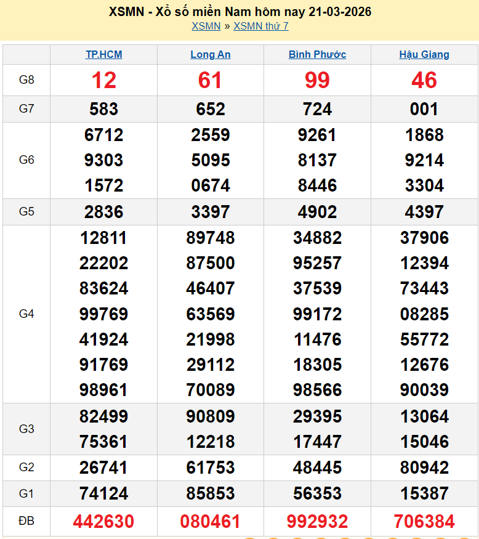Viewport: 479px width, 539px height.
Task: Click the ĐB row label
Action: pyautogui.click(x=26, y=521)
